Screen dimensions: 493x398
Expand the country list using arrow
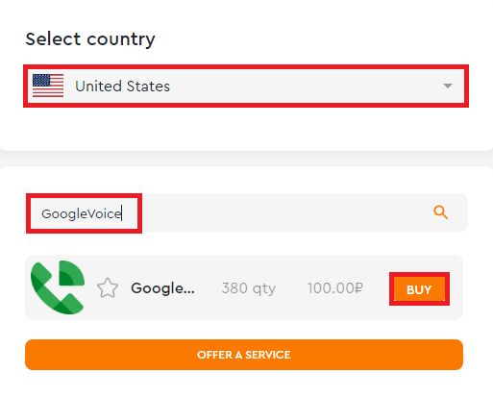pyautogui.click(x=448, y=86)
